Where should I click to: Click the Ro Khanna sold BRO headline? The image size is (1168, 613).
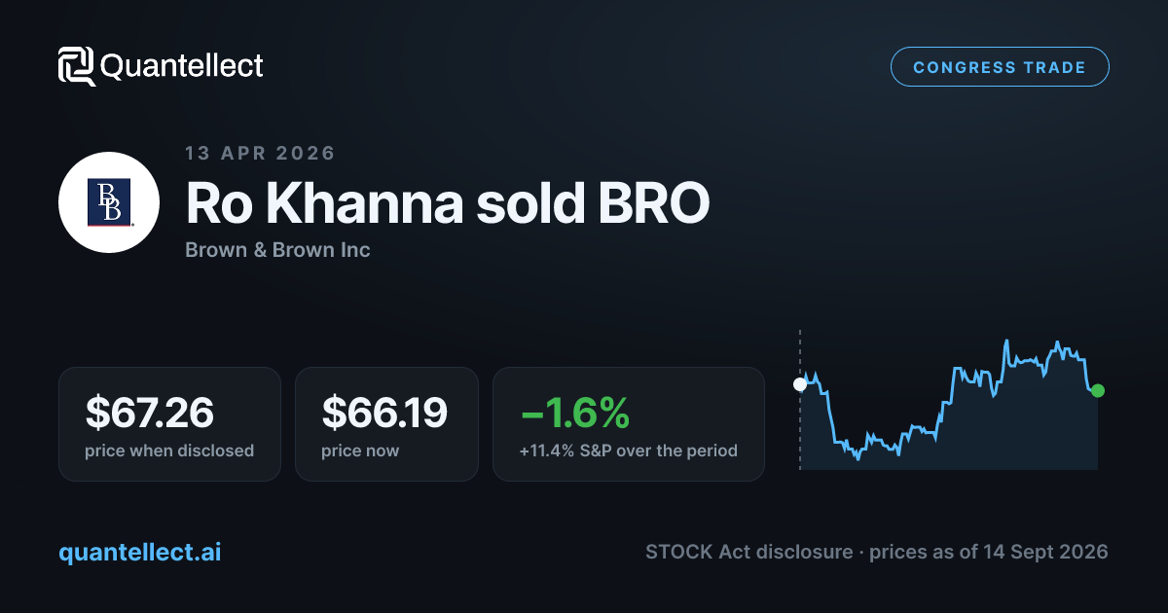pos(448,203)
